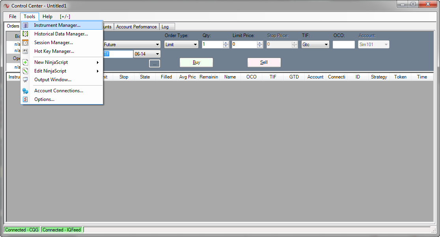Click the Connected - IQFeed status indicator
This screenshot has height=237, width=440.
click(62, 230)
